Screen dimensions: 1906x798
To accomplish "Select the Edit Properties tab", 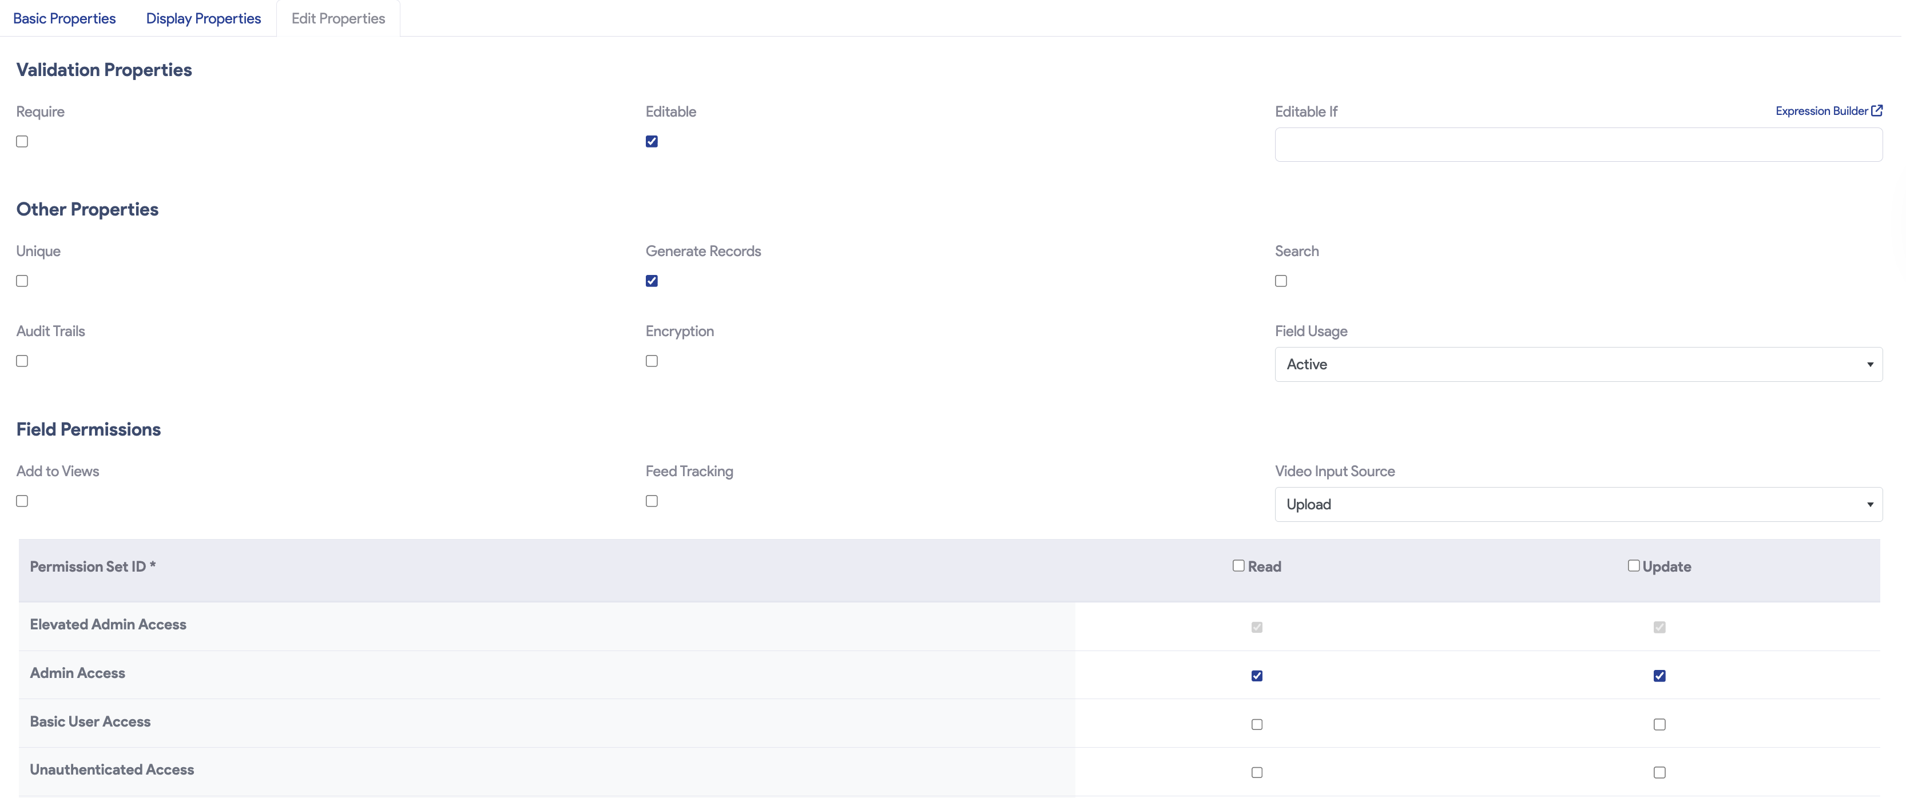I will pyautogui.click(x=338, y=18).
